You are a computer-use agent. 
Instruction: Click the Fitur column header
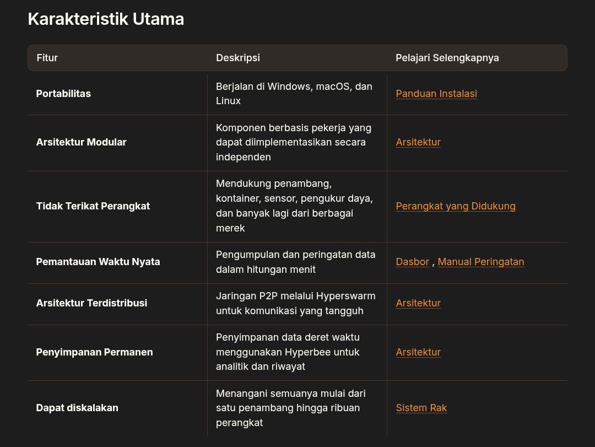click(x=47, y=58)
